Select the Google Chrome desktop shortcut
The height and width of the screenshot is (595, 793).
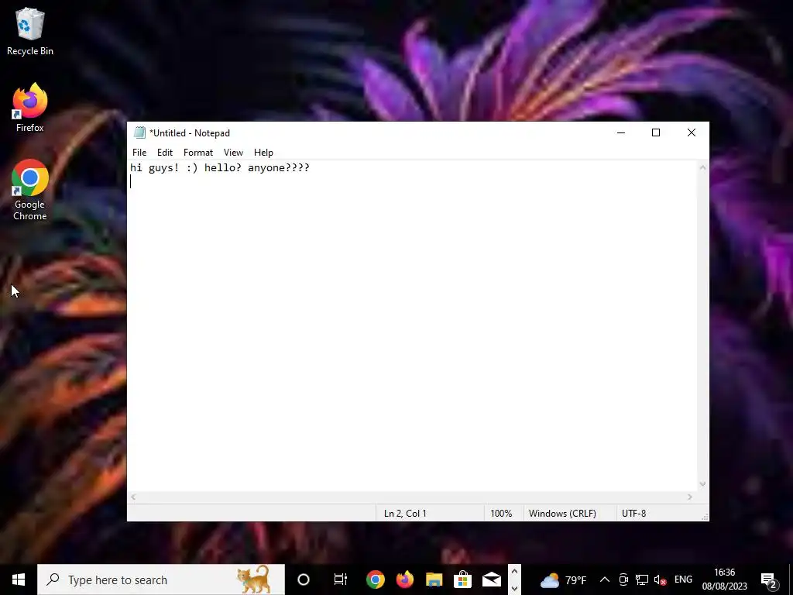click(x=30, y=191)
